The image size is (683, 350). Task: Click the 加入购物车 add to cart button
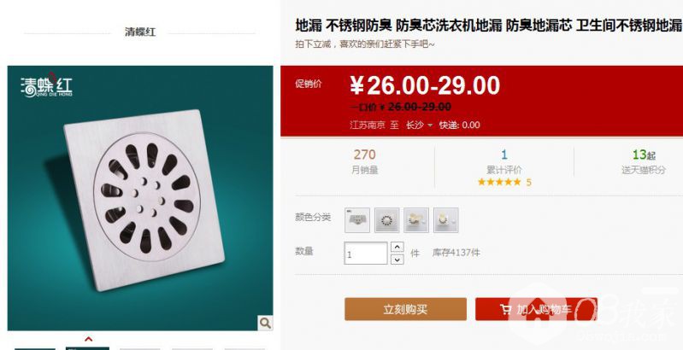pyautogui.click(x=536, y=309)
